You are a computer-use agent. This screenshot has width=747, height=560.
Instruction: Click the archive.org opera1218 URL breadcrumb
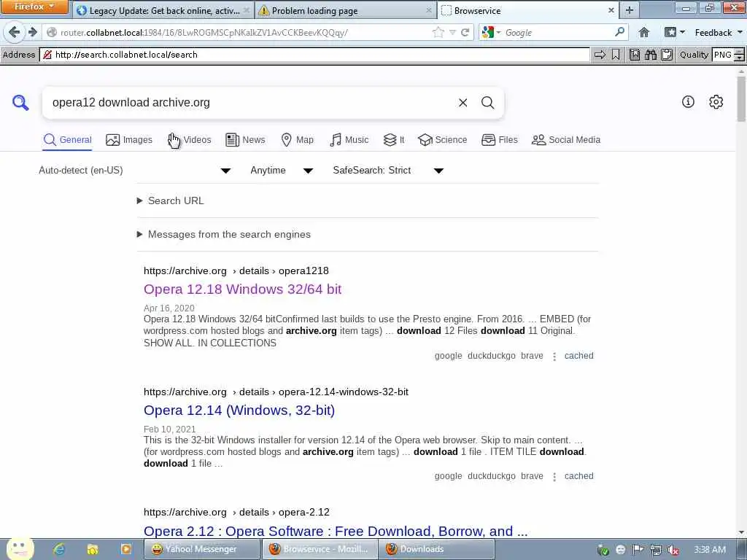tap(236, 271)
